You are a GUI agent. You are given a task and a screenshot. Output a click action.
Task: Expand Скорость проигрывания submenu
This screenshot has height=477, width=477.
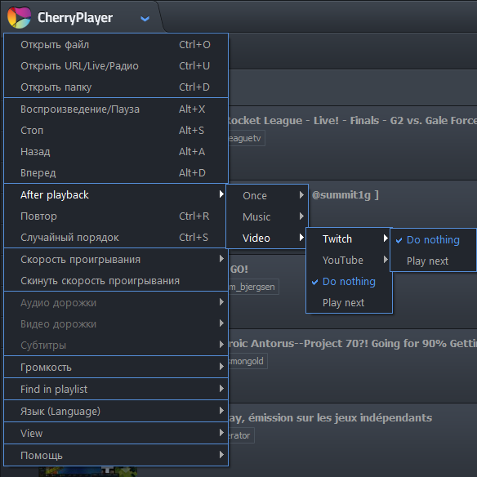pyautogui.click(x=116, y=260)
